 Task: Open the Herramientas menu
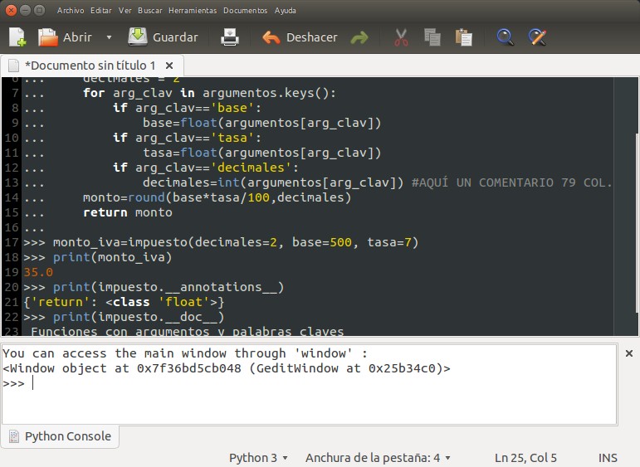(x=193, y=11)
